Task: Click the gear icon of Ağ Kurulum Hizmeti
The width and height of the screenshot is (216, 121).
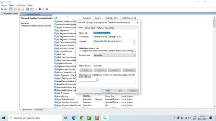Action: coord(55,48)
